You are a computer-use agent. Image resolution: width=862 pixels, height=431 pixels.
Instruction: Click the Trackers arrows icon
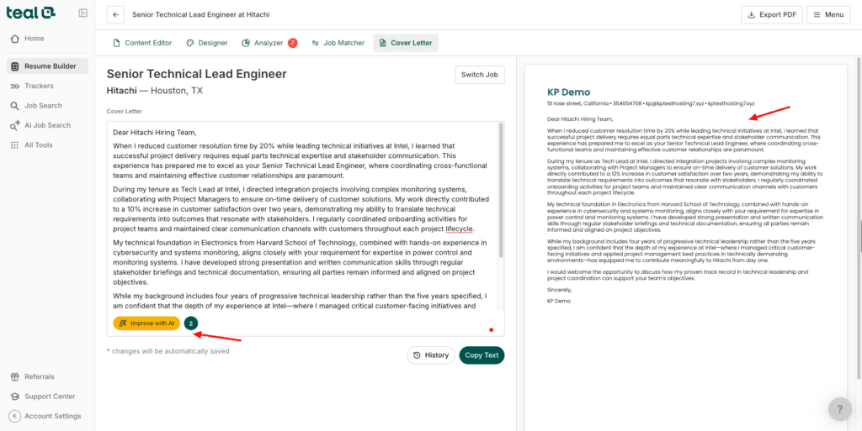pyautogui.click(x=15, y=86)
